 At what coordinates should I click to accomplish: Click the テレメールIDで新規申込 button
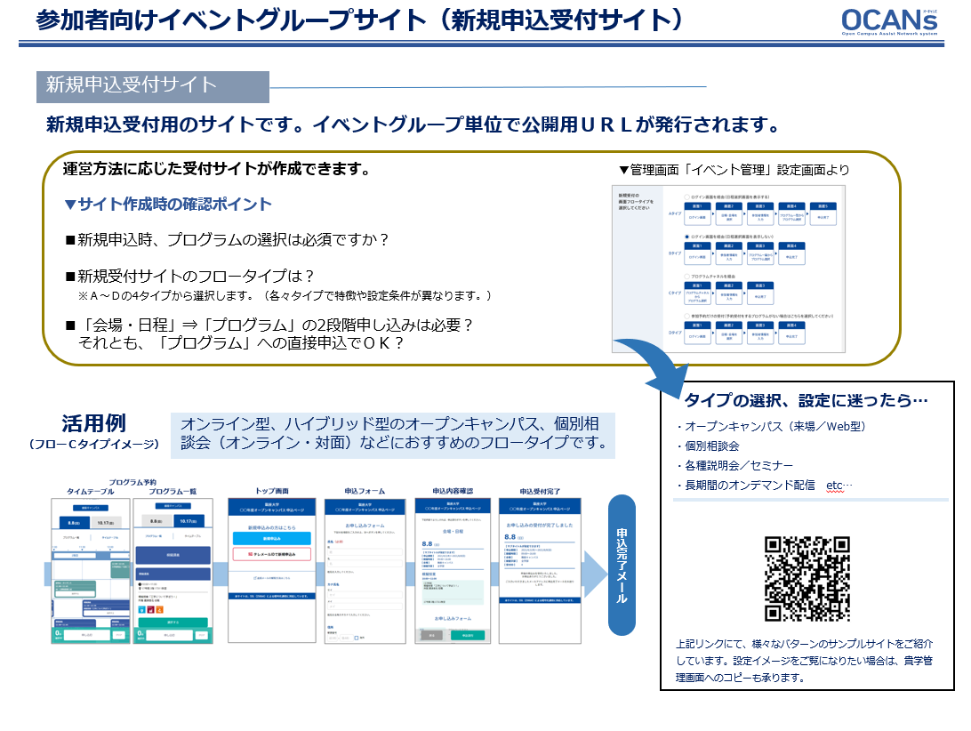(x=272, y=554)
